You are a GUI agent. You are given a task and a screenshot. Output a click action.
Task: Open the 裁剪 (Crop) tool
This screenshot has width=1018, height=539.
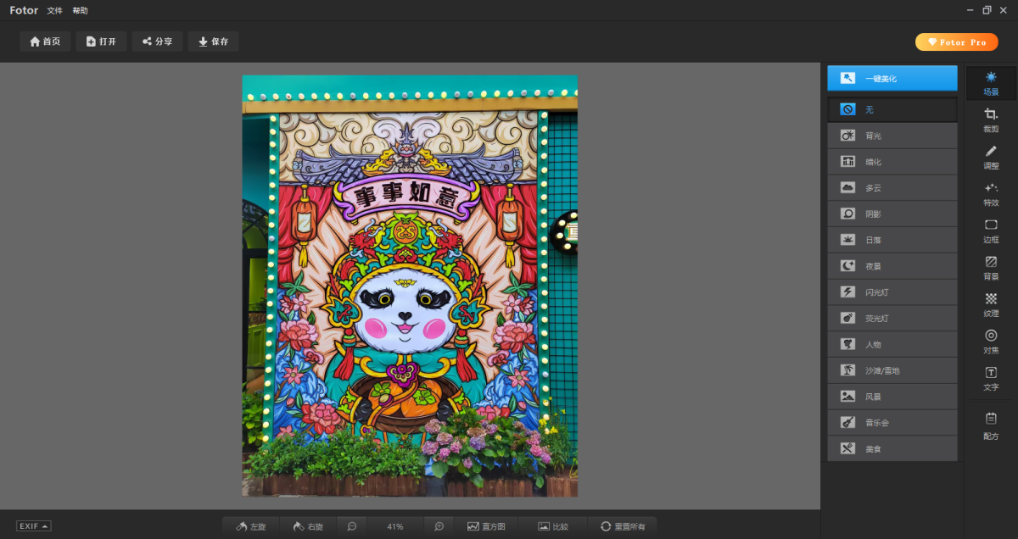point(991,119)
